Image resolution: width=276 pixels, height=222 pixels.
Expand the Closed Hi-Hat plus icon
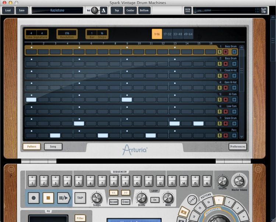(234, 76)
